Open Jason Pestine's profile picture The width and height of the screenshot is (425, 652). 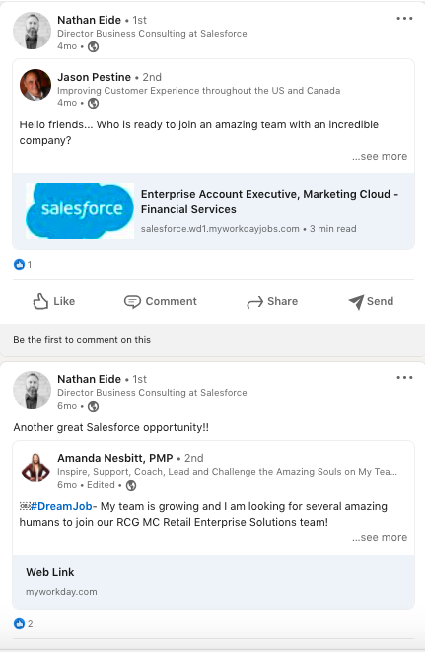(35, 85)
